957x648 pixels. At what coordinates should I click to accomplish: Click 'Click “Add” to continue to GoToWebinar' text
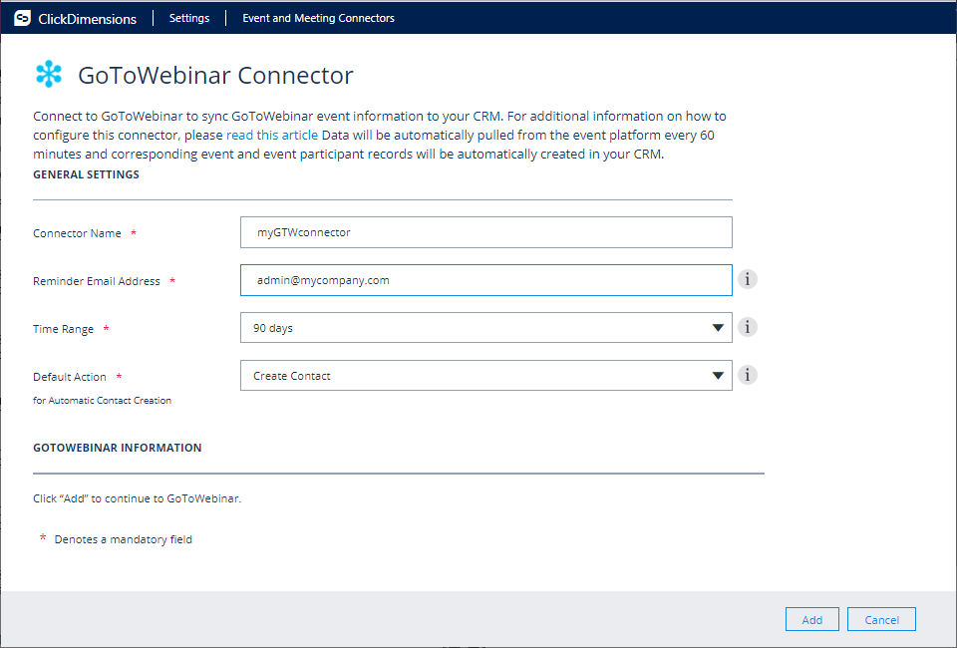coord(138,498)
